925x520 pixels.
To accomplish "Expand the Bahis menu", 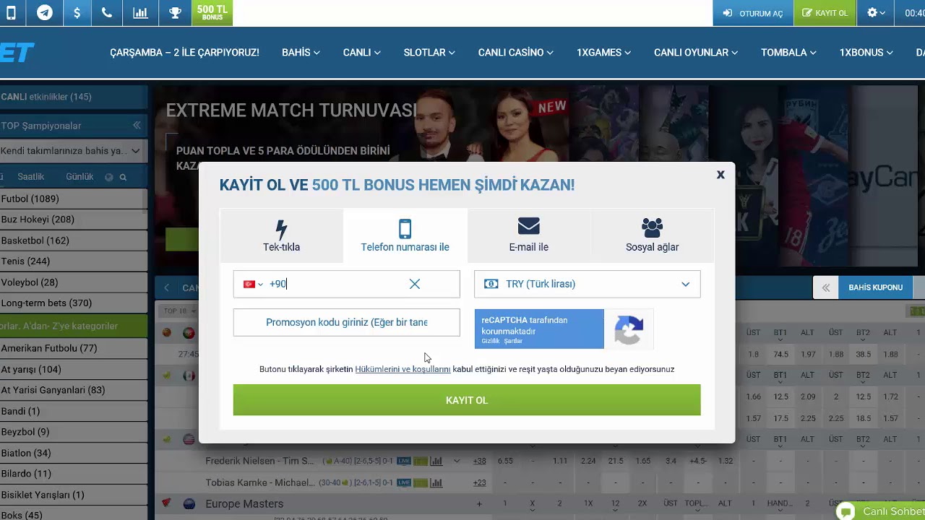I will point(301,53).
